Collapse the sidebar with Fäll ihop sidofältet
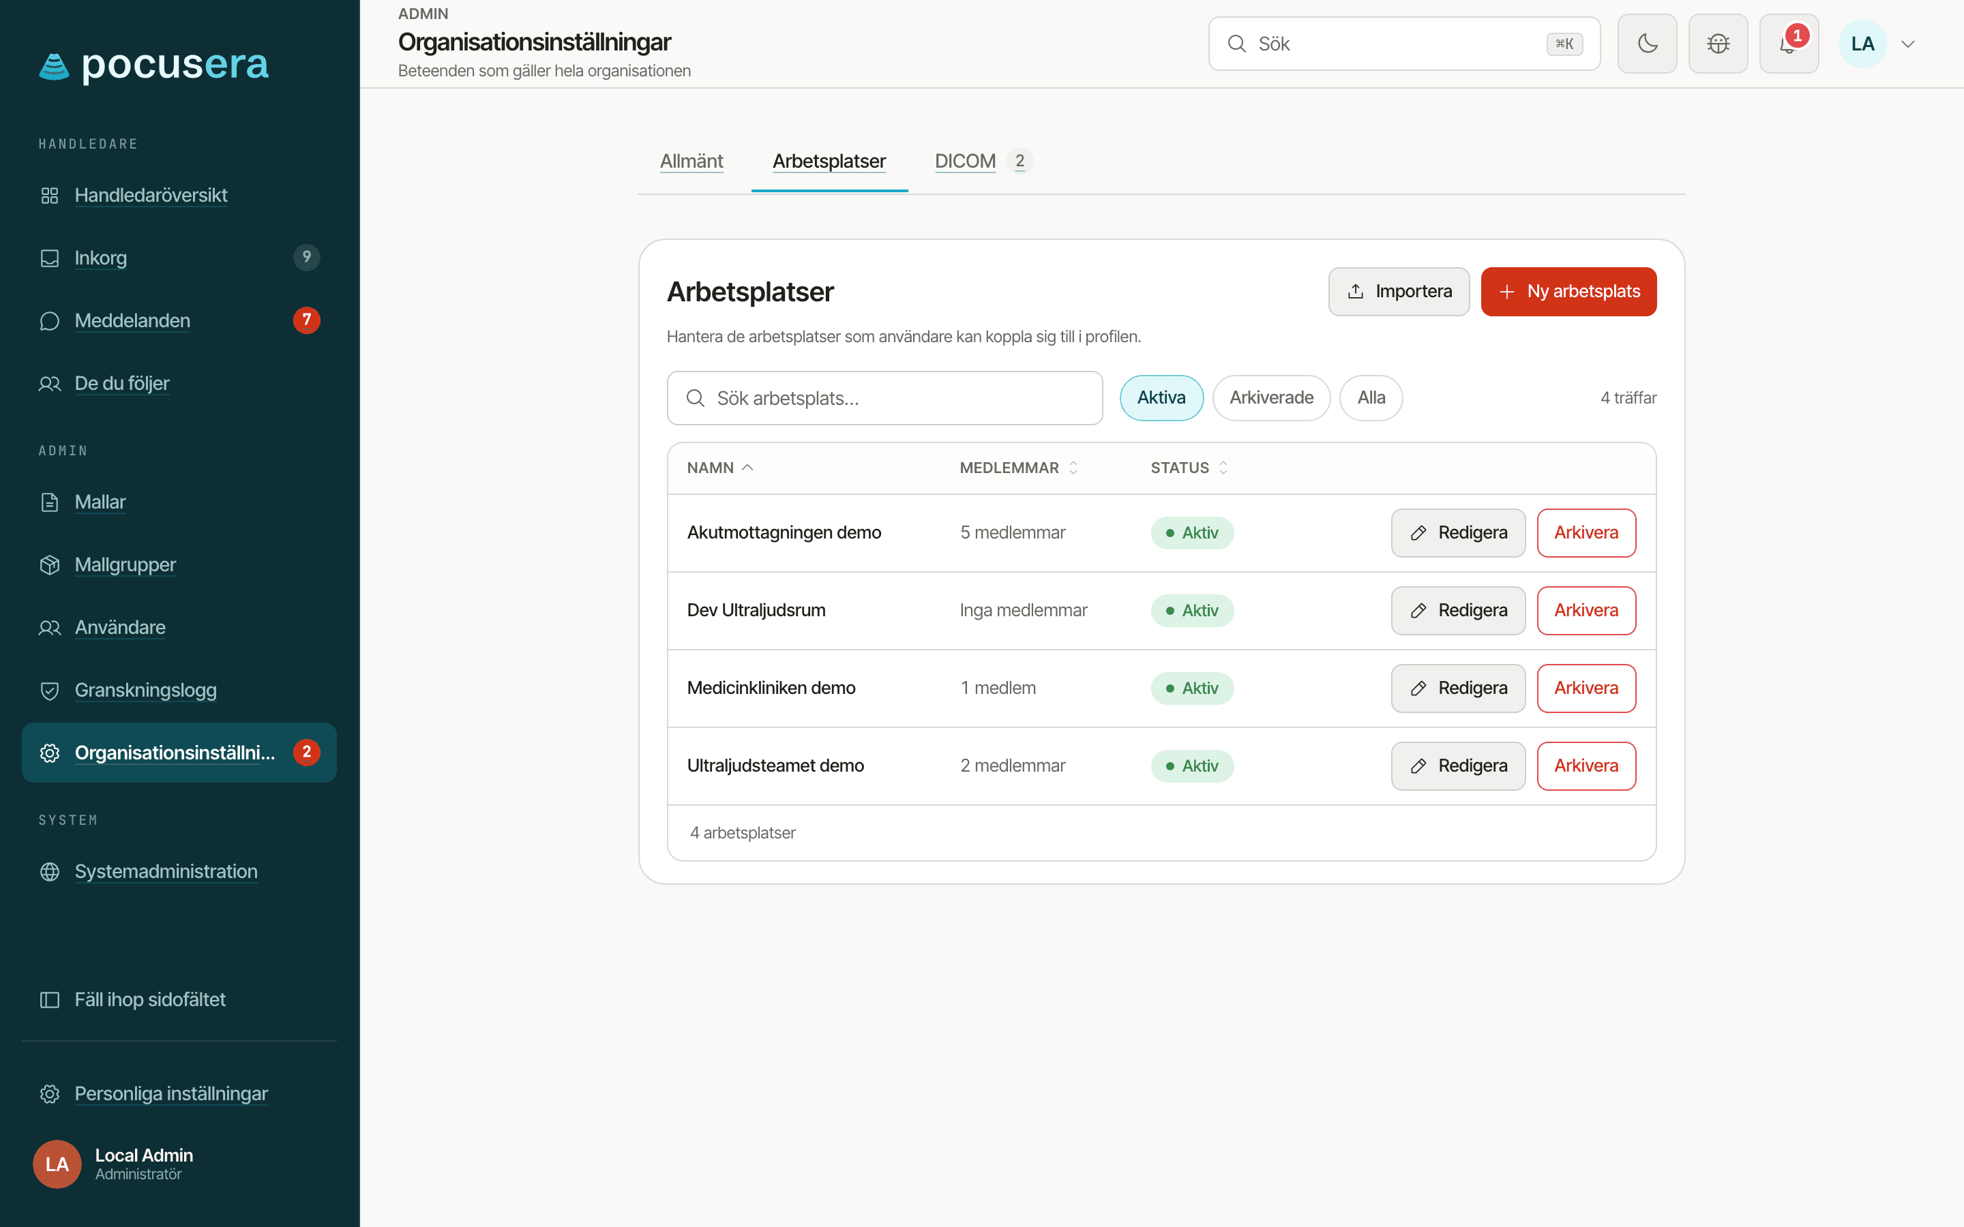This screenshot has height=1227, width=1964. click(x=179, y=999)
